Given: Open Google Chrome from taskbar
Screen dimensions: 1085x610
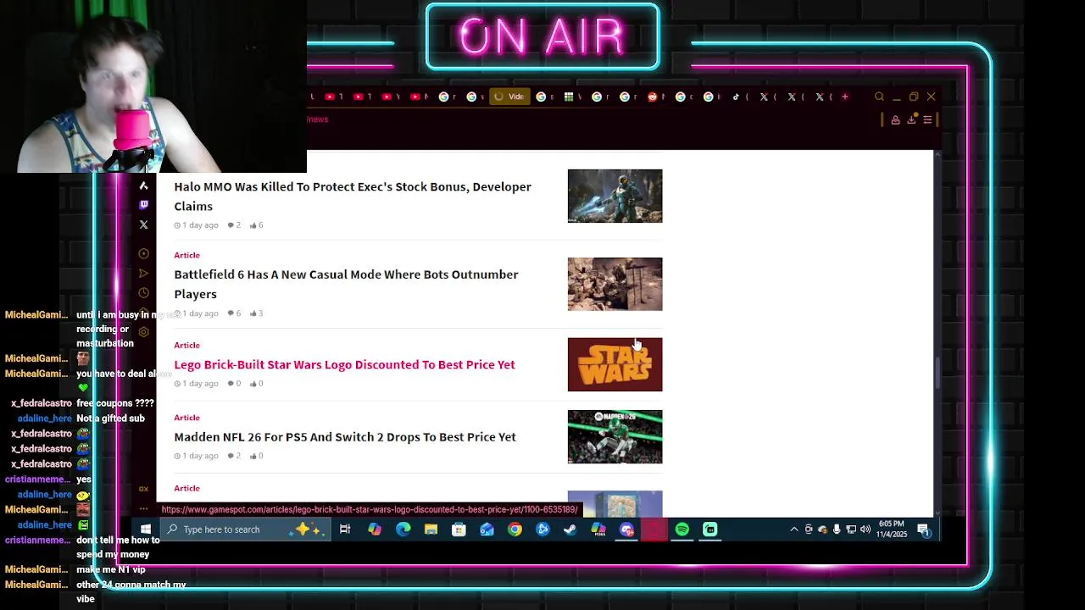Looking at the screenshot, I should pyautogui.click(x=515, y=530).
